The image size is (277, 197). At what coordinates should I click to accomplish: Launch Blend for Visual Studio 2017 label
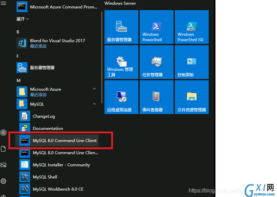click(x=57, y=41)
